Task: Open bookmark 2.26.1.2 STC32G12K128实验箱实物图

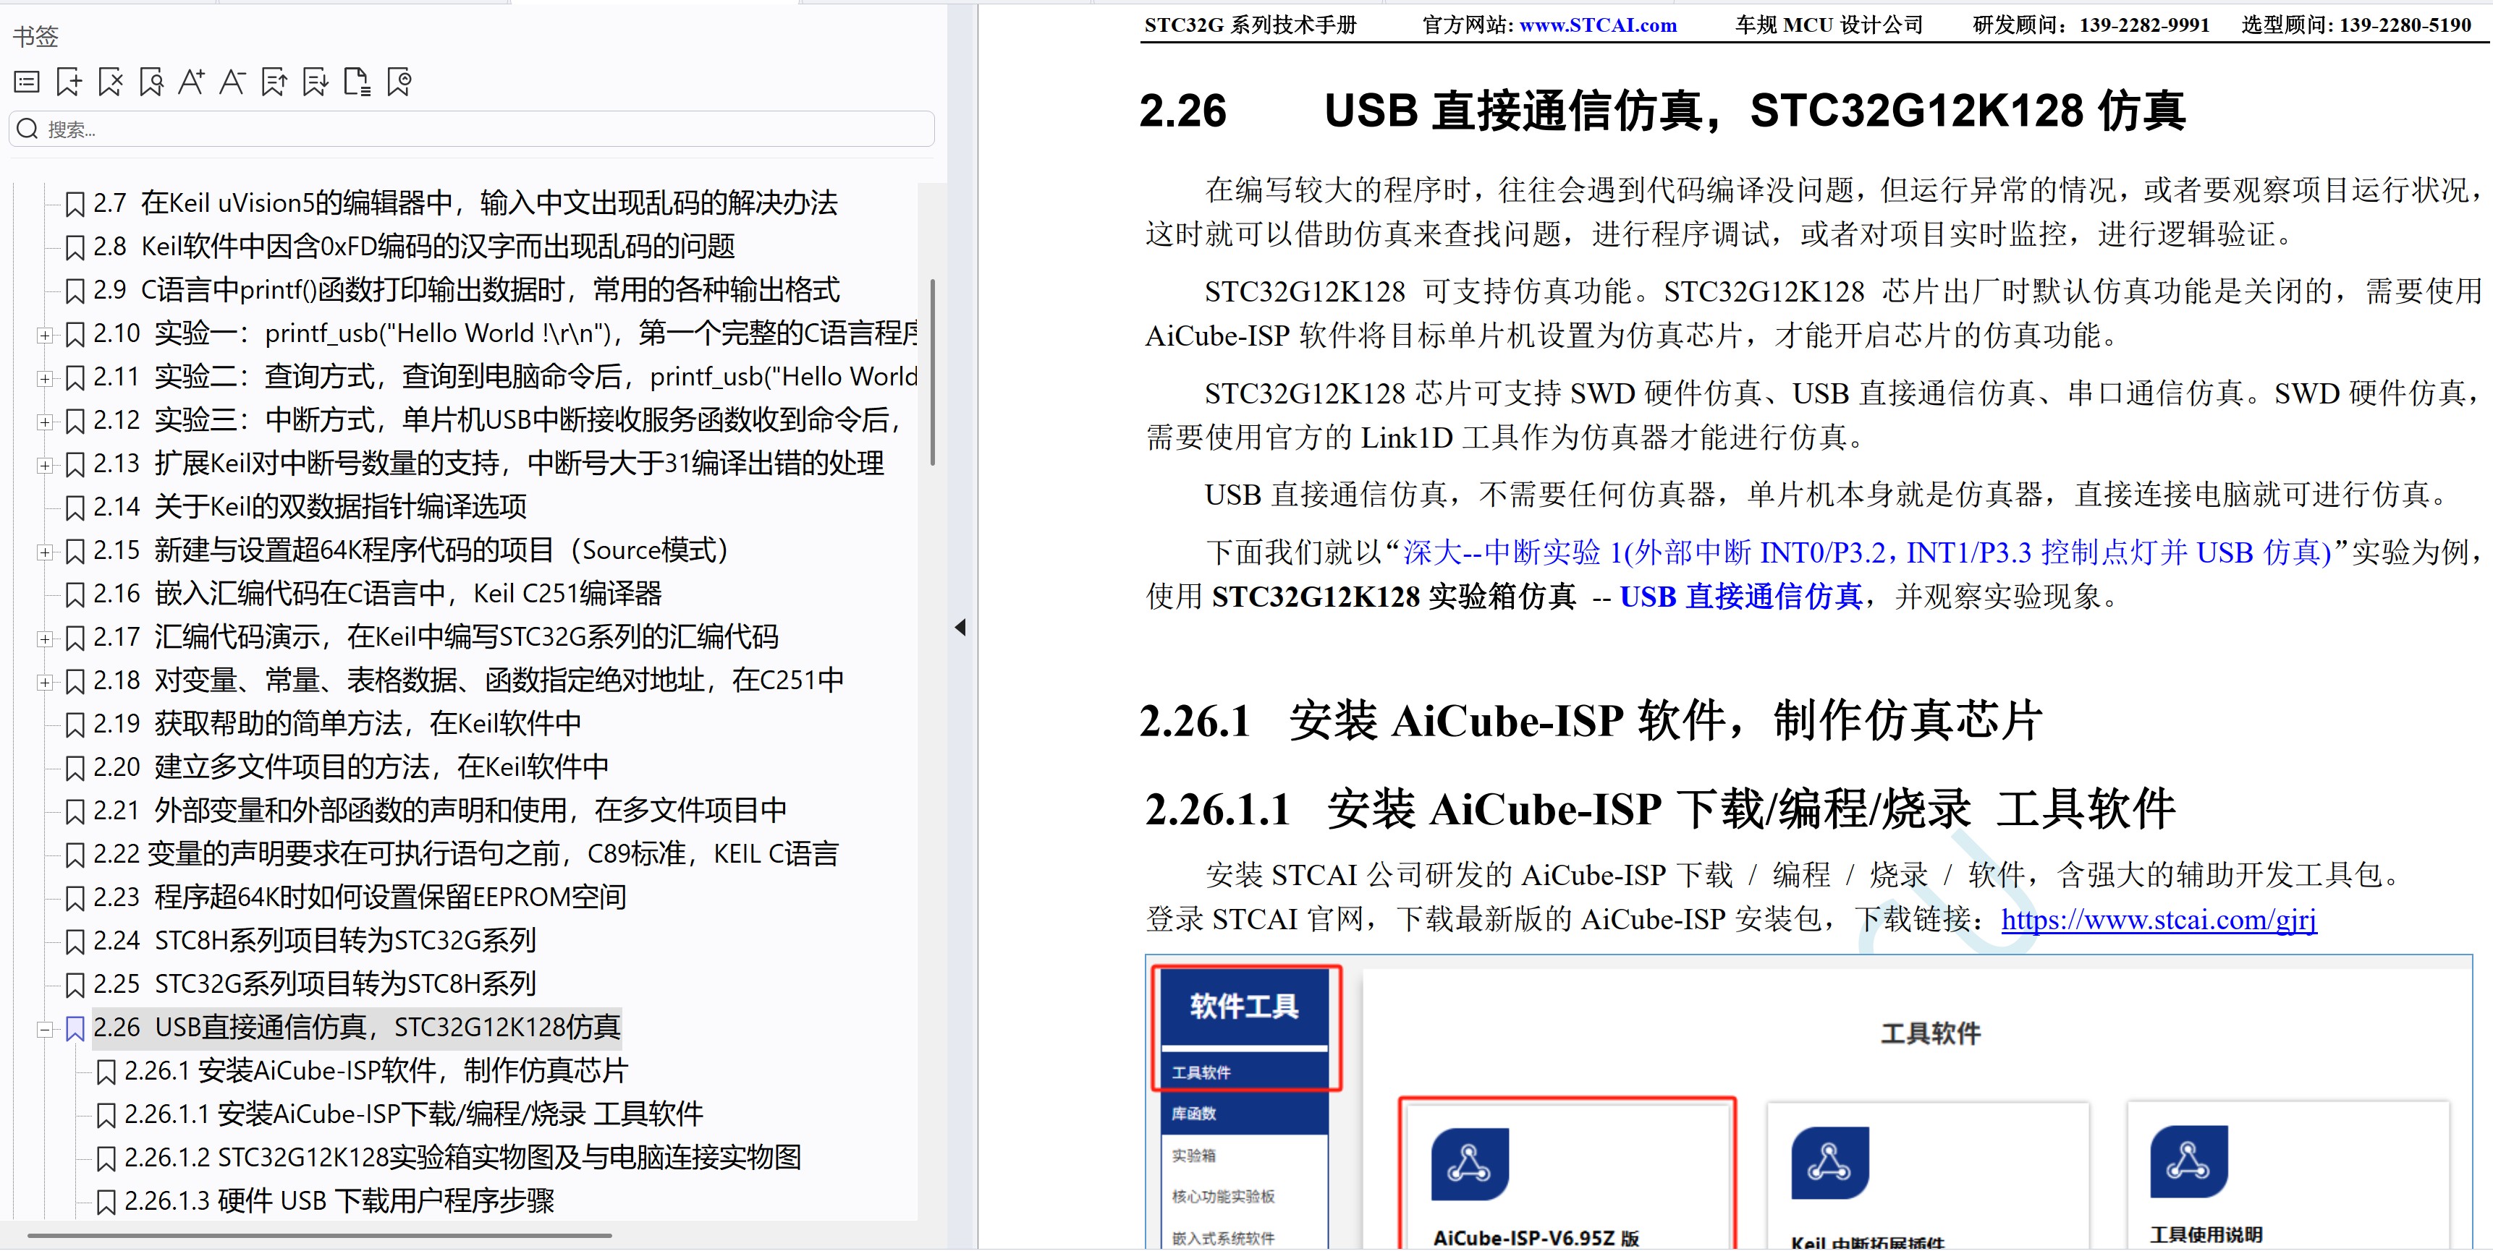Action: coord(462,1158)
